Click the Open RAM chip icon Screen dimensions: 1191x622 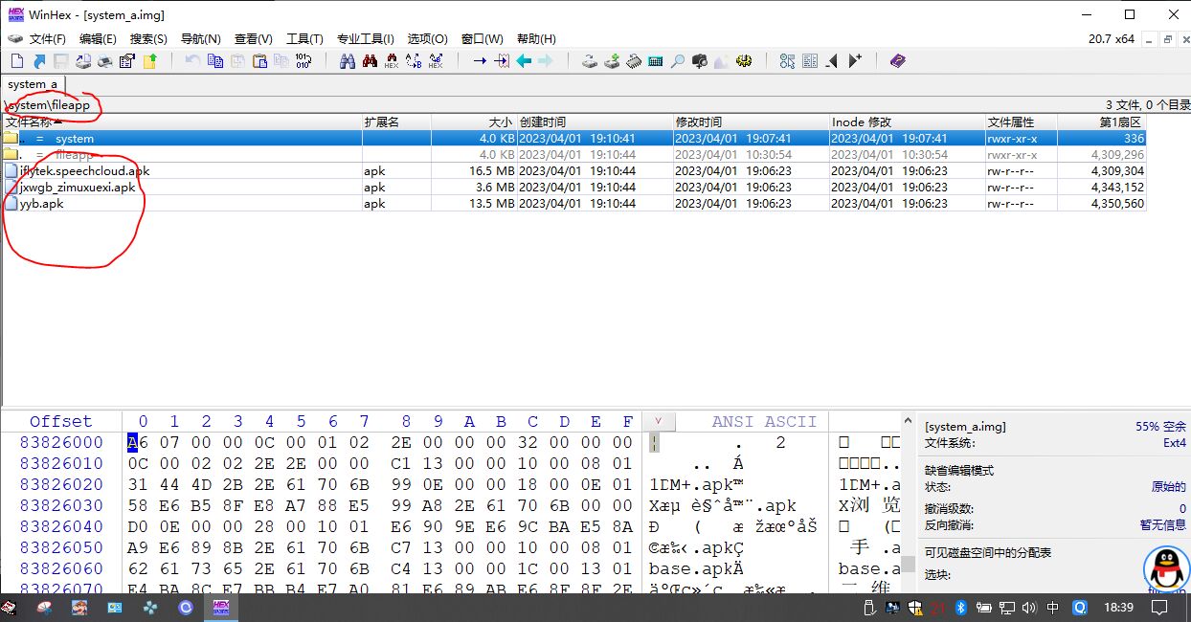click(x=634, y=61)
